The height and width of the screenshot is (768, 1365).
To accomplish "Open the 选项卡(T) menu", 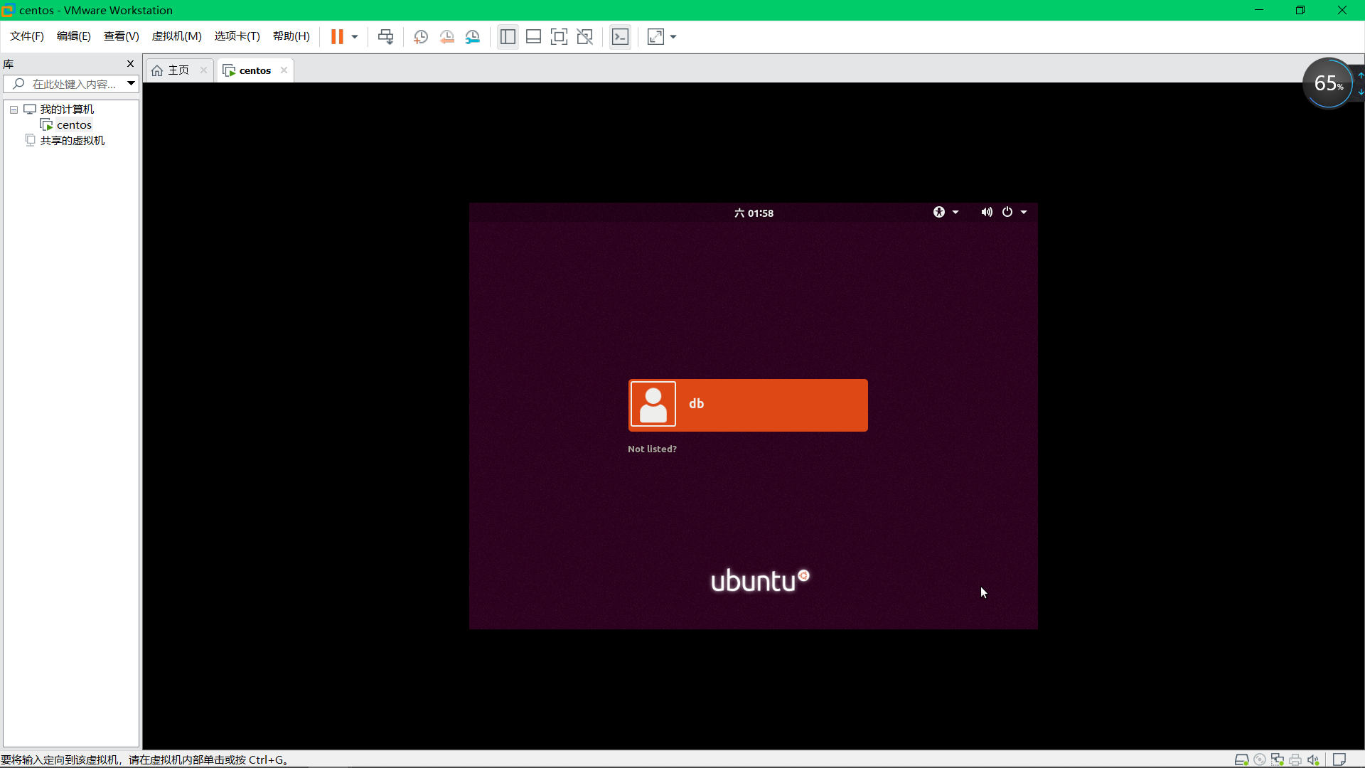I will pyautogui.click(x=237, y=36).
